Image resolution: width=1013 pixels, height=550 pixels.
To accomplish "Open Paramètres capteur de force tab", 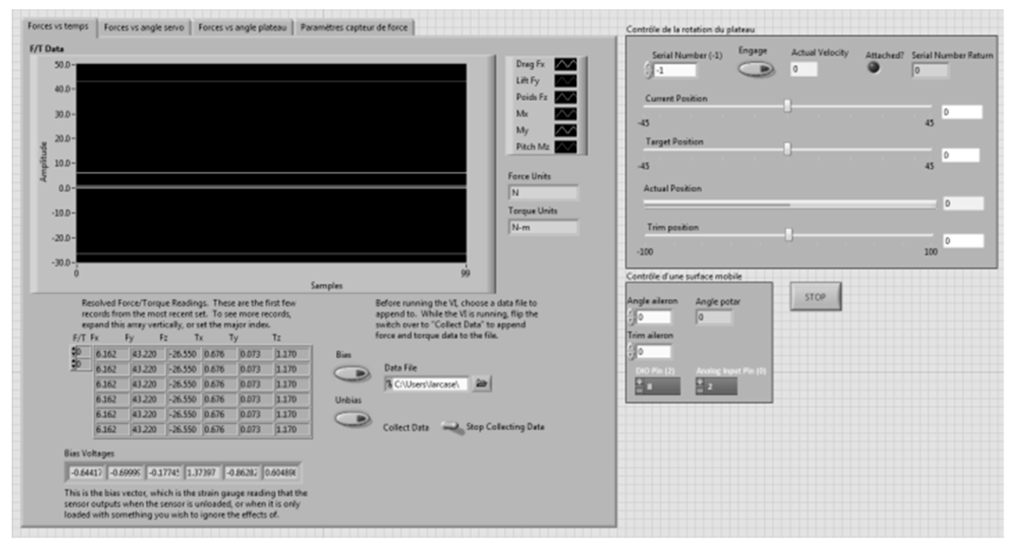I will pos(354,27).
